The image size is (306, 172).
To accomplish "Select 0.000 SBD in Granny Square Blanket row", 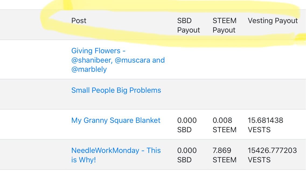I will coord(187,125).
